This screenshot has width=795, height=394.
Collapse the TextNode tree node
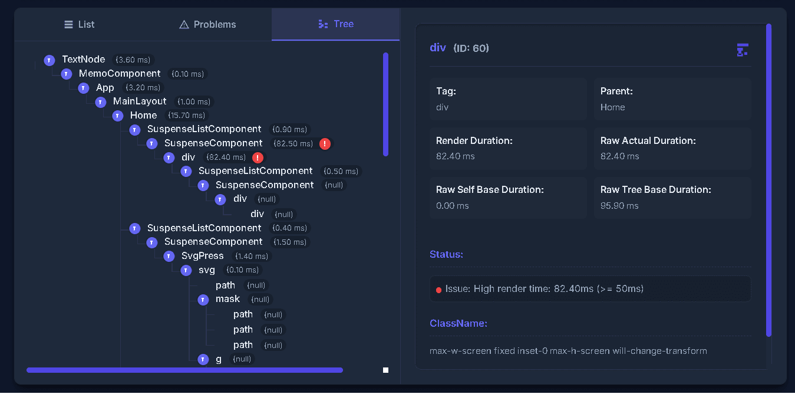[50, 60]
